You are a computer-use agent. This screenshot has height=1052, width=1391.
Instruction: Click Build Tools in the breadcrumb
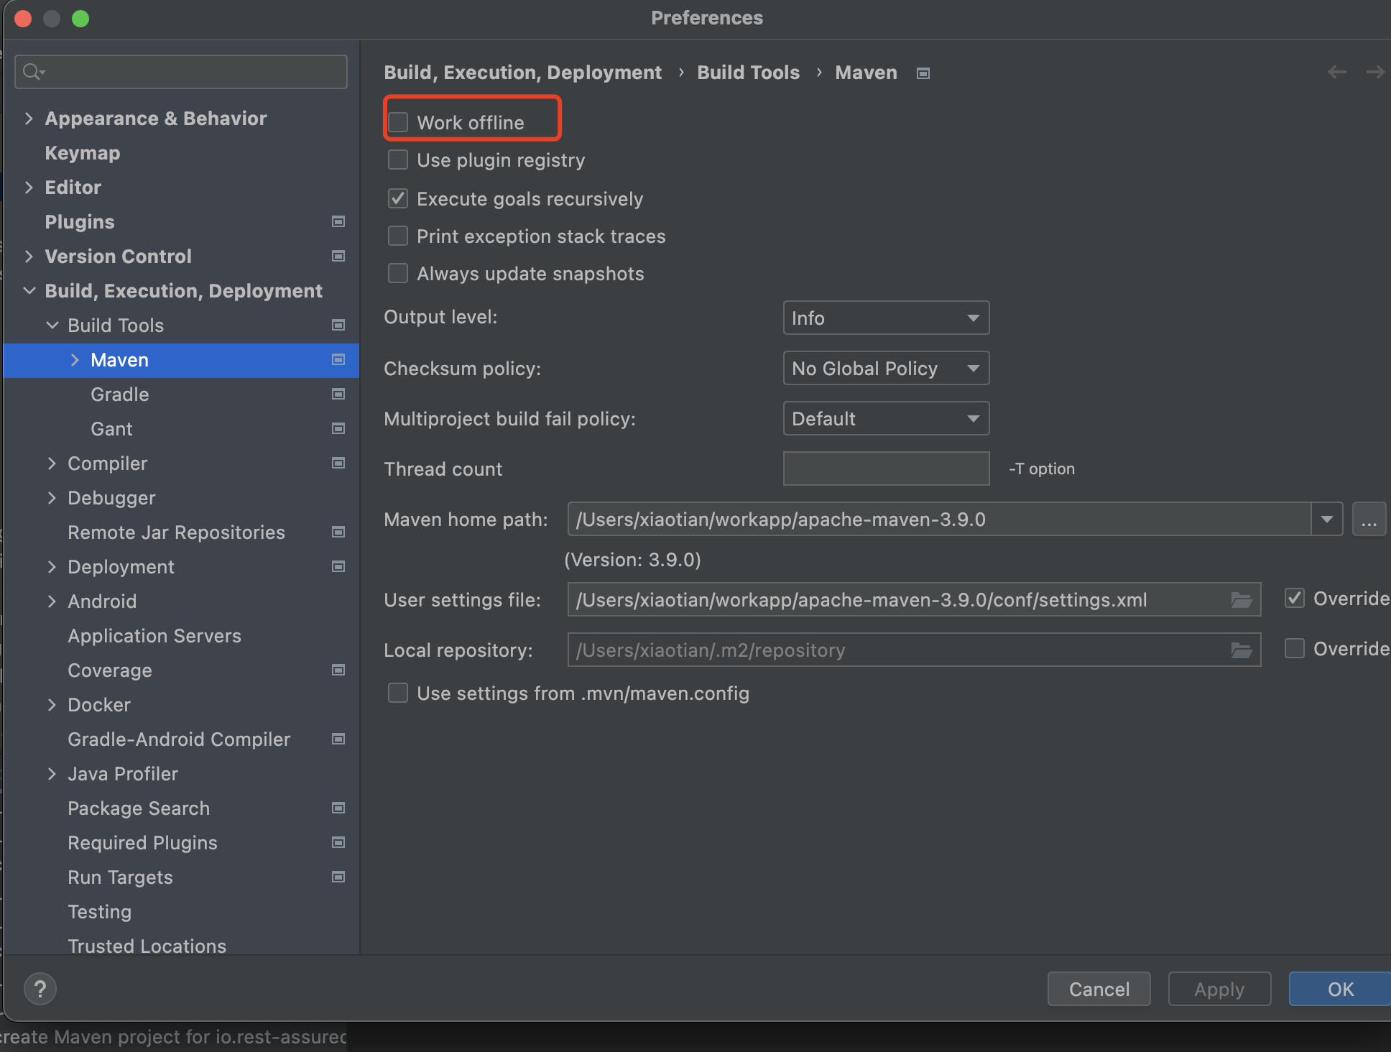[748, 73]
